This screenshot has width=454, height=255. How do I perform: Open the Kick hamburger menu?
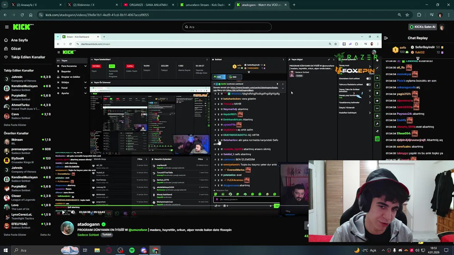click(6, 27)
